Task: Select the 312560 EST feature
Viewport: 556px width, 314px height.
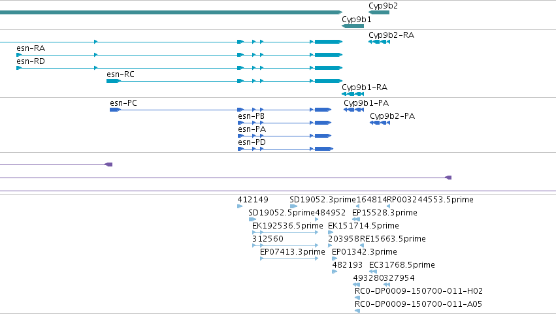Action: pyautogui.click(x=285, y=245)
